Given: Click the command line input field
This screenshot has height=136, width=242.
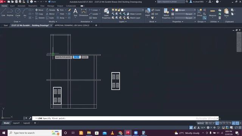Looking at the screenshot, I should 125,118.
